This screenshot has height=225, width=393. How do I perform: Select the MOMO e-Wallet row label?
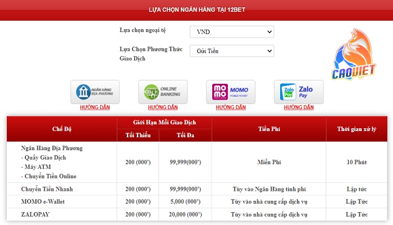43,201
